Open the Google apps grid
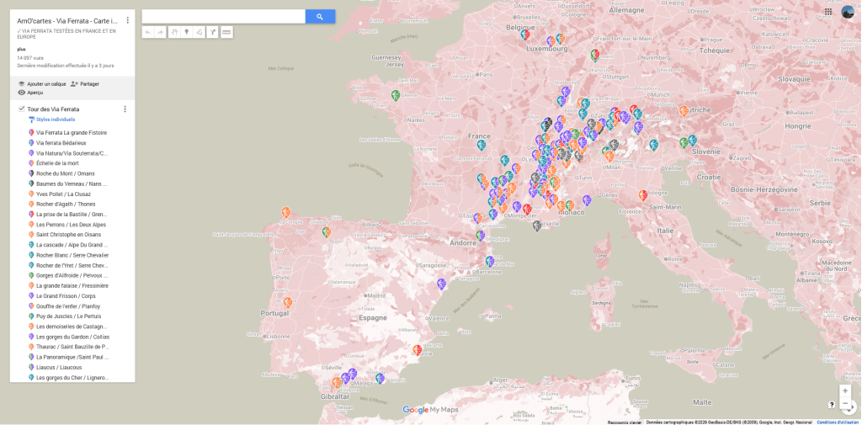862x425 pixels. click(828, 11)
